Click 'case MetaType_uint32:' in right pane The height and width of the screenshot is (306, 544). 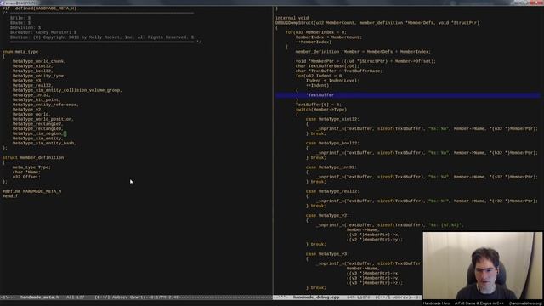pos(332,119)
